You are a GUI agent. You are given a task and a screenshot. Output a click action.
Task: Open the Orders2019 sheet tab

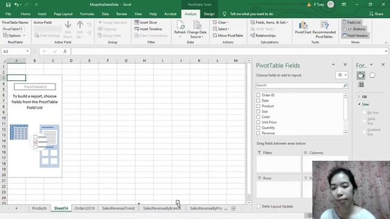(x=85, y=208)
